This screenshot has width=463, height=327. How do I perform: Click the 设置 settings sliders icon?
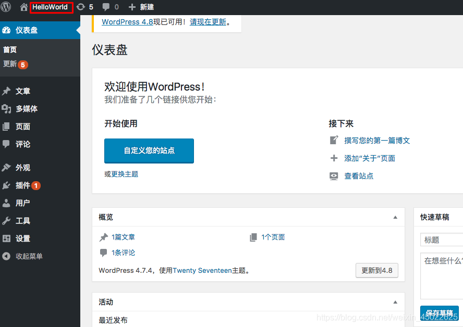pos(6,238)
